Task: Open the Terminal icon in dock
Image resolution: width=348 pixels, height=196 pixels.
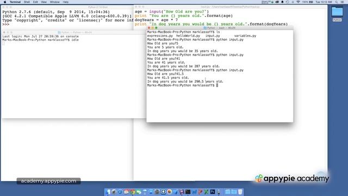Action: click(188, 192)
